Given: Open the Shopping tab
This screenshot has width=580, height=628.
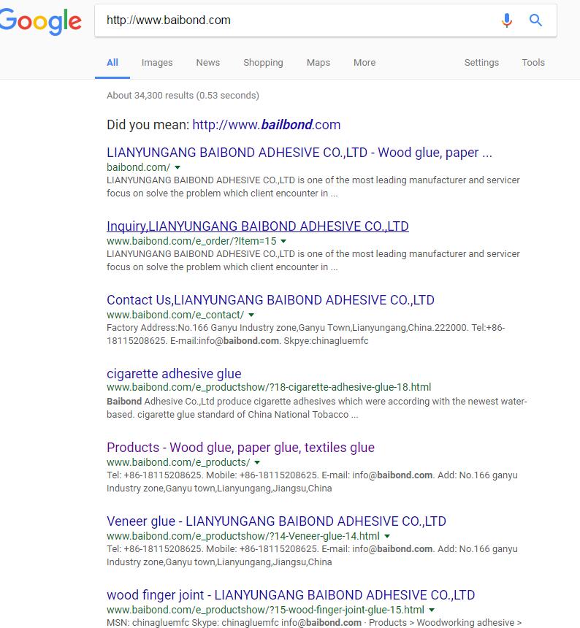Looking at the screenshot, I should tap(263, 63).
